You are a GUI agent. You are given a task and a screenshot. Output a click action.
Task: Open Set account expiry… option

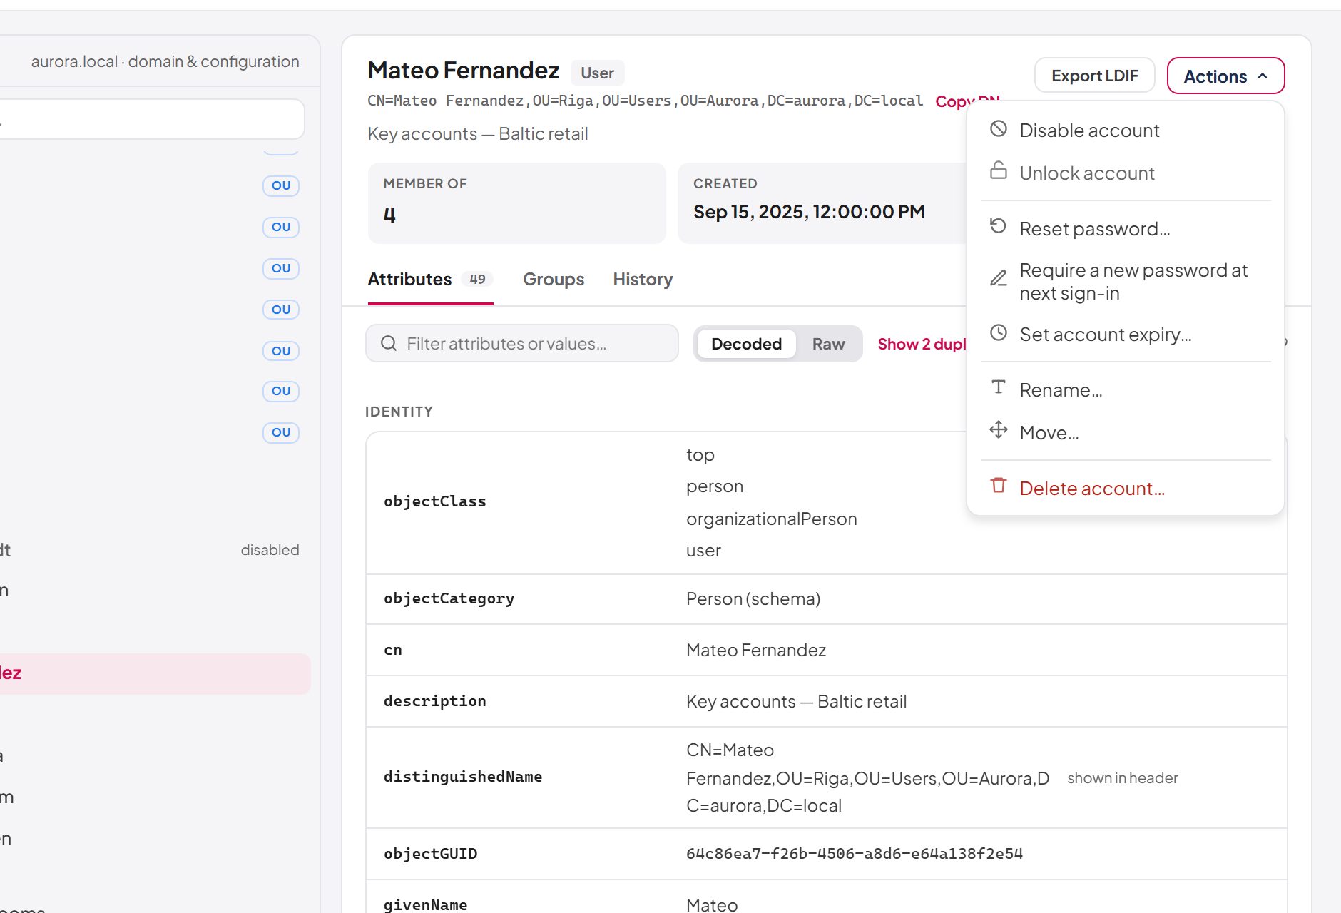[1126, 335]
